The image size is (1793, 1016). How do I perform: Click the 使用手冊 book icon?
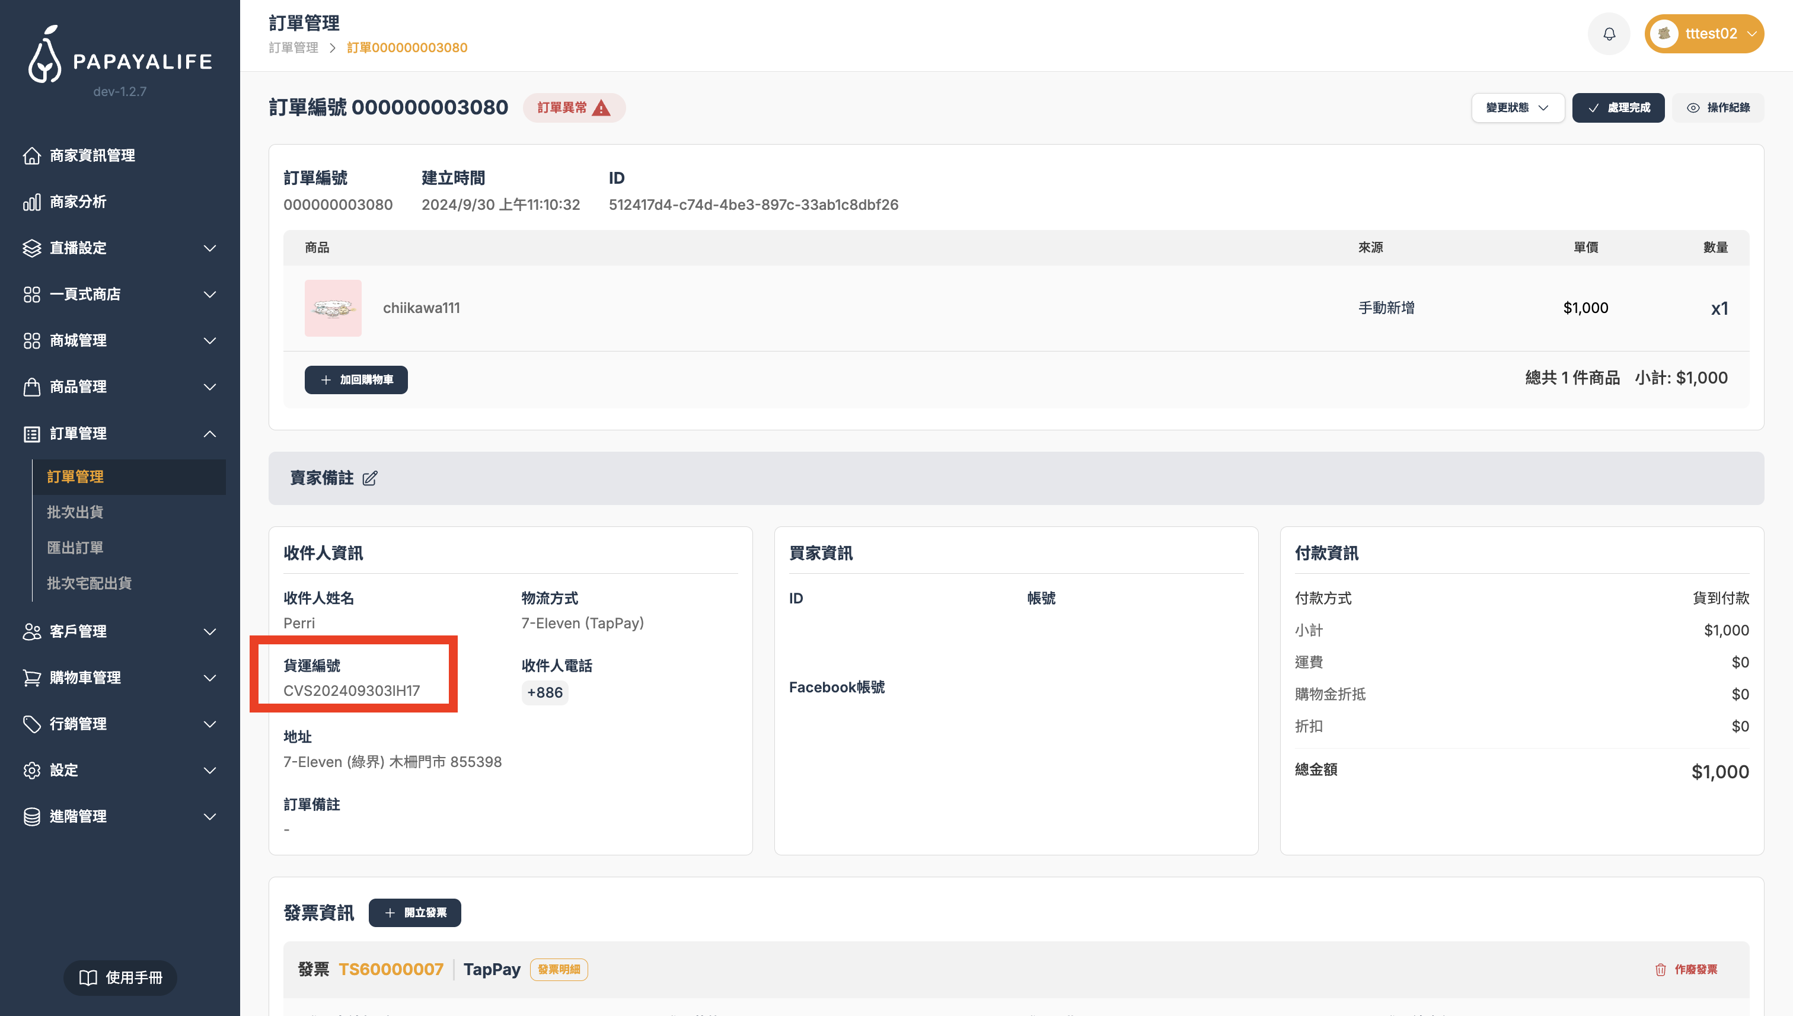coord(88,977)
